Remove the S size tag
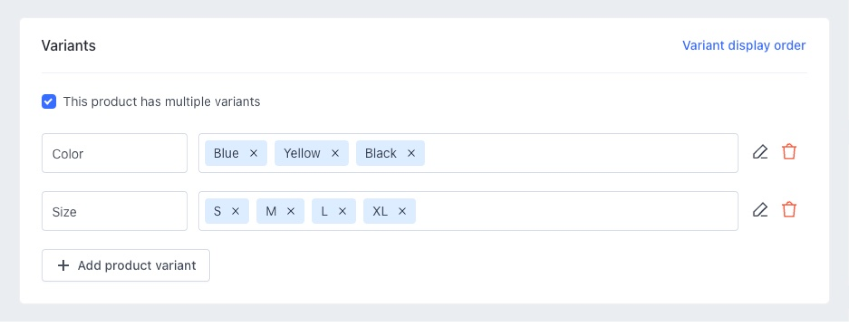 [236, 211]
